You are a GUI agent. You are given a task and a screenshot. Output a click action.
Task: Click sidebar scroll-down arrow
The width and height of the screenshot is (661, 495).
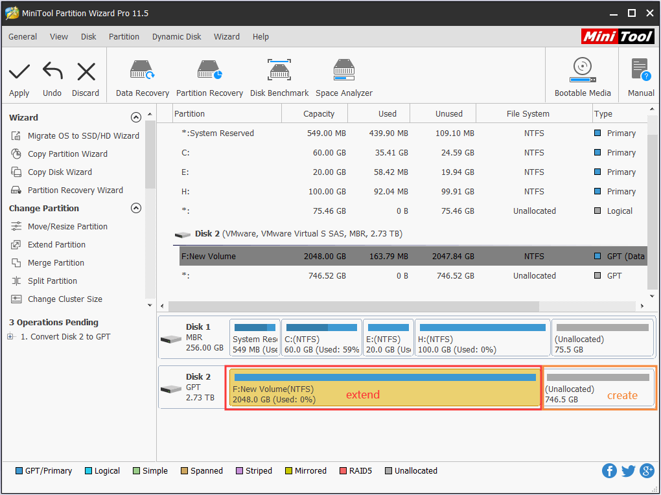[x=150, y=305]
